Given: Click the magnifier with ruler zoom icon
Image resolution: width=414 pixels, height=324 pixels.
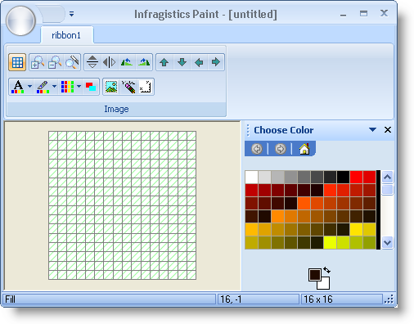Looking at the screenshot, I should (x=72, y=62).
